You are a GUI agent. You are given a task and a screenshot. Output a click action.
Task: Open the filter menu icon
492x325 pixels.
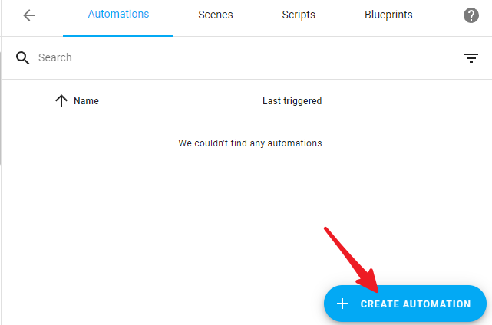(471, 58)
